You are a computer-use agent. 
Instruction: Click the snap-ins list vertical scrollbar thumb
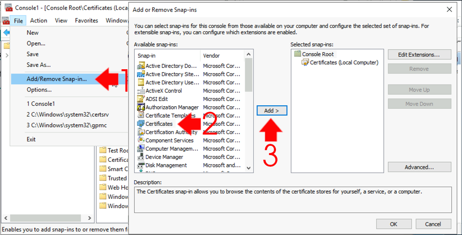point(249,75)
